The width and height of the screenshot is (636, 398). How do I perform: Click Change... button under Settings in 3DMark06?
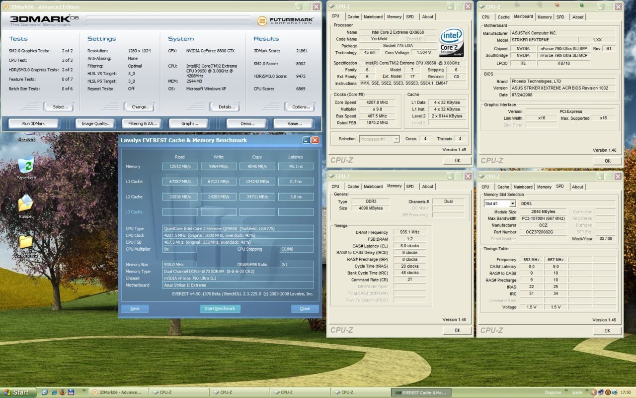point(140,107)
